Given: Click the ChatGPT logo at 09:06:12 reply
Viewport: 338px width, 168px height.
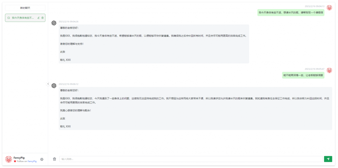Looking at the screenshot, I should click(x=54, y=86).
